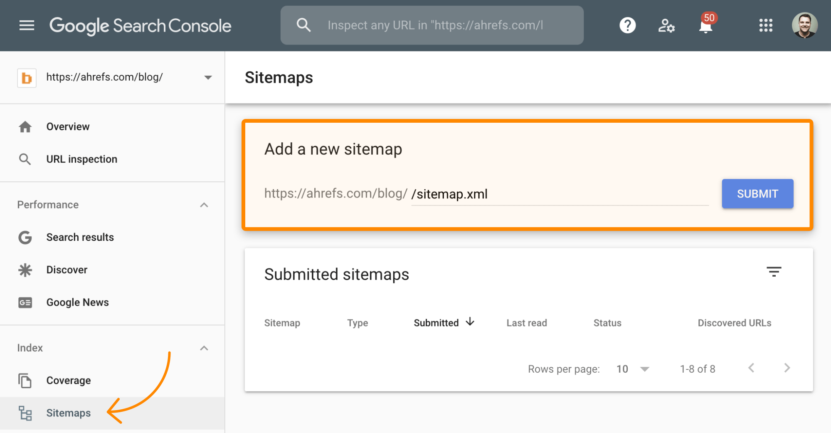The height and width of the screenshot is (433, 831).
Task: Open the filter icon in Submitted sitemaps
Action: pos(774,272)
